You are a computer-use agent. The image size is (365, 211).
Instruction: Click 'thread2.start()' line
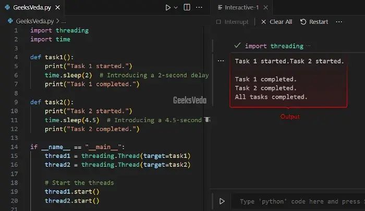click(72, 201)
